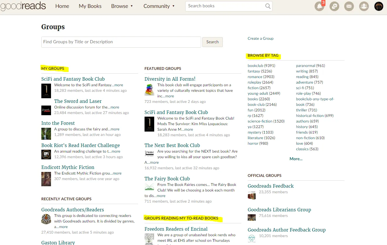Viewport: 387px width, 245px height.
Task: Open the profile avatar in header
Action: [379, 6]
